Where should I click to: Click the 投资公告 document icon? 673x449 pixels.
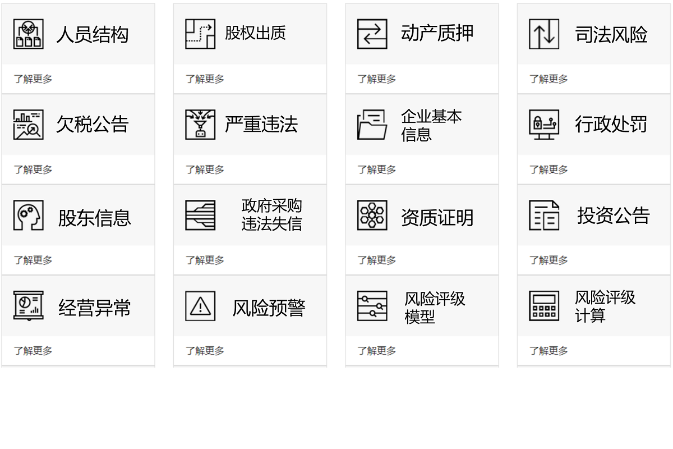click(x=543, y=216)
